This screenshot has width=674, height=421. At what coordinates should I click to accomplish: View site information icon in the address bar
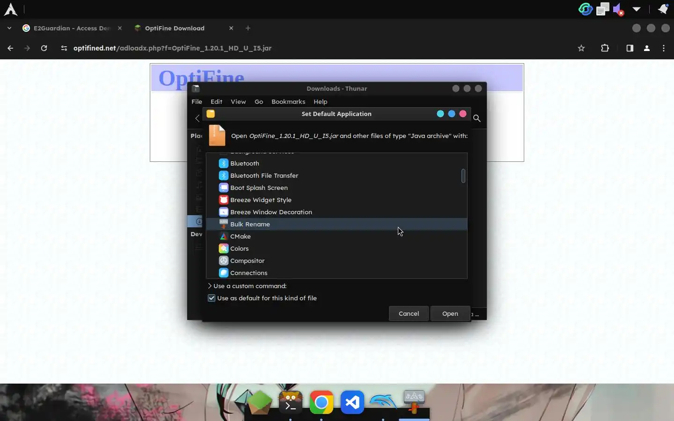[x=64, y=48]
